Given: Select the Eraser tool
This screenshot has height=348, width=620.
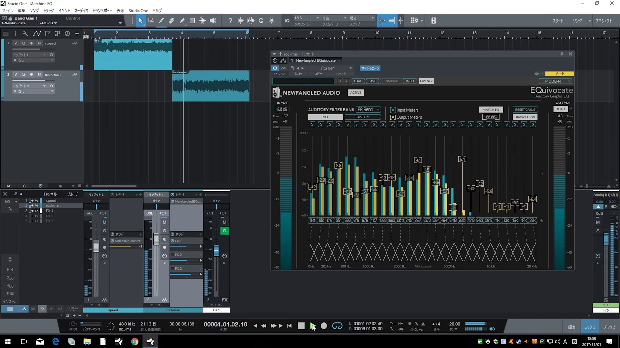Looking at the screenshot, I should pyautogui.click(x=171, y=20).
